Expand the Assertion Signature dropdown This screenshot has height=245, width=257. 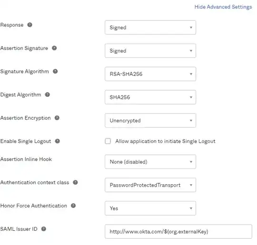pyautogui.click(x=150, y=51)
